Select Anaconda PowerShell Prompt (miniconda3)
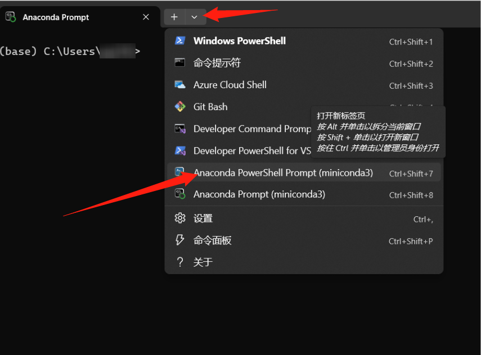The width and height of the screenshot is (481, 355). (x=304, y=172)
